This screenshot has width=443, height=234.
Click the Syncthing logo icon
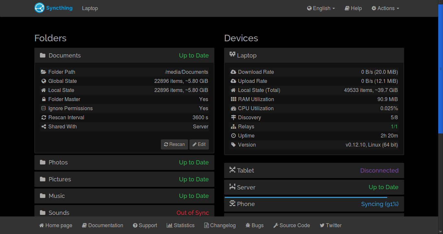pos(39,8)
